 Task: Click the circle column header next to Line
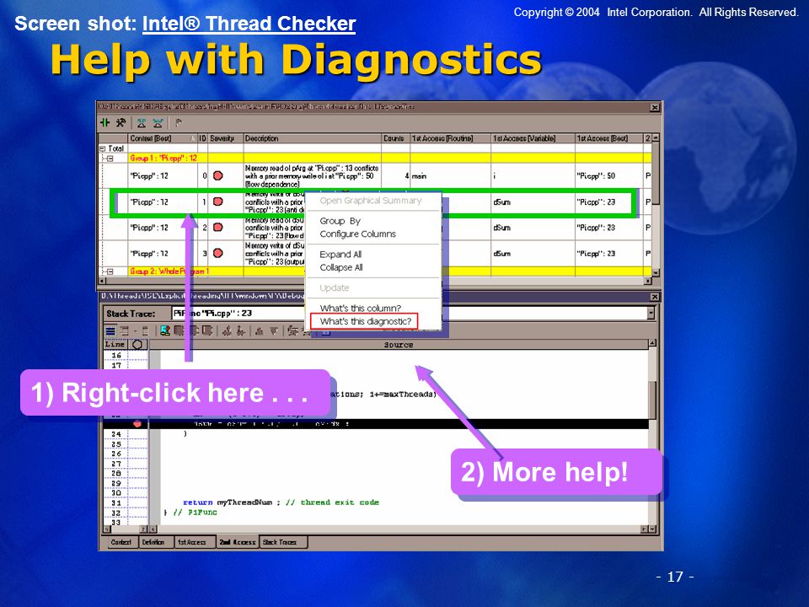(137, 344)
